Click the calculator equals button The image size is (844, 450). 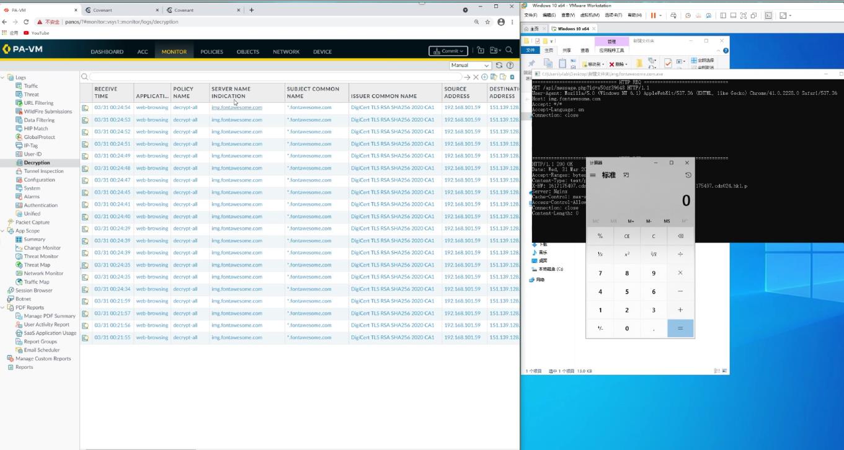[x=680, y=329]
